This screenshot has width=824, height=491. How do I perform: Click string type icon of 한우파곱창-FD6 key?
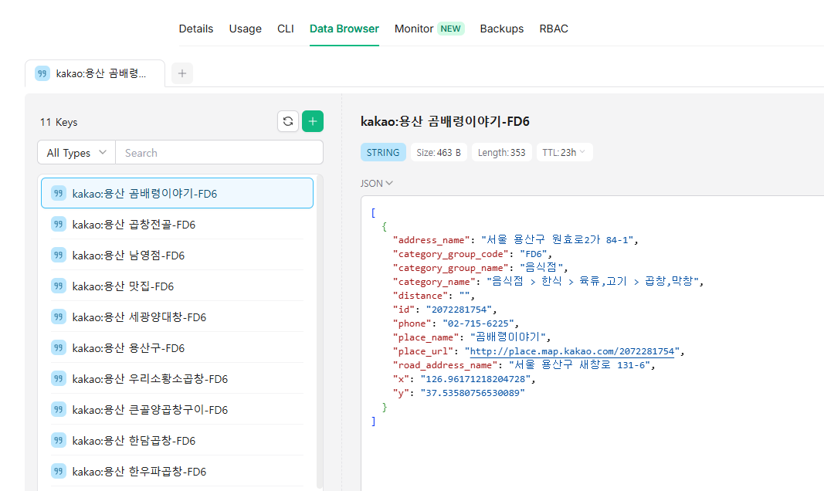coord(59,471)
